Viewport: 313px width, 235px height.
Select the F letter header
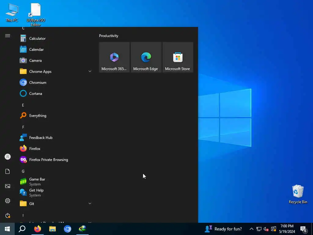click(23, 127)
